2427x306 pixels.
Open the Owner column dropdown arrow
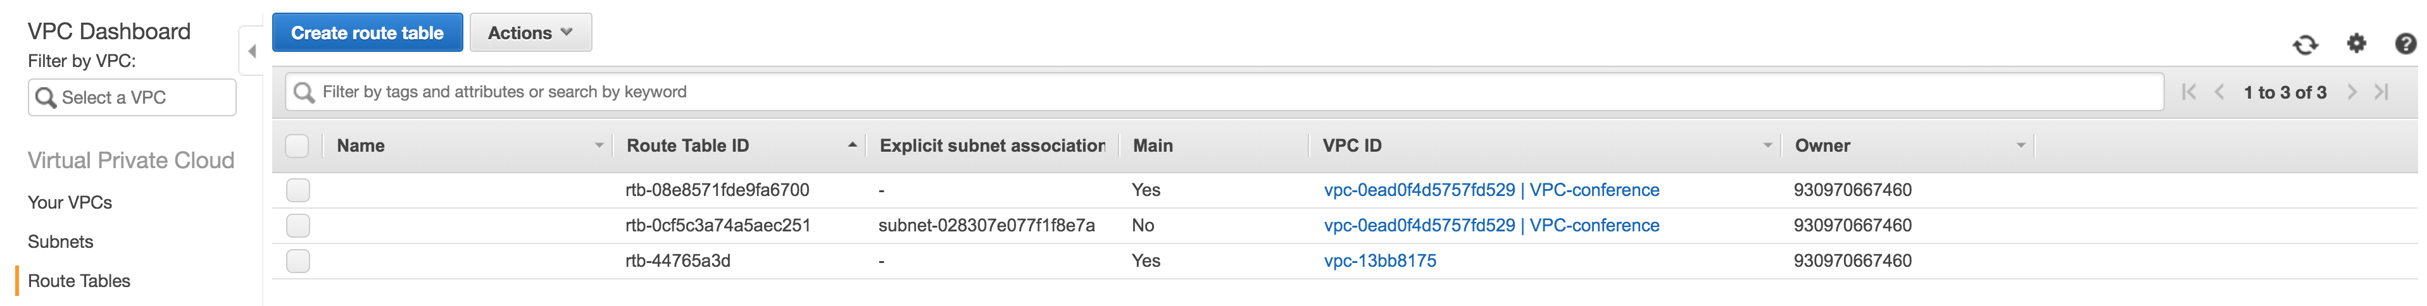tap(2020, 146)
